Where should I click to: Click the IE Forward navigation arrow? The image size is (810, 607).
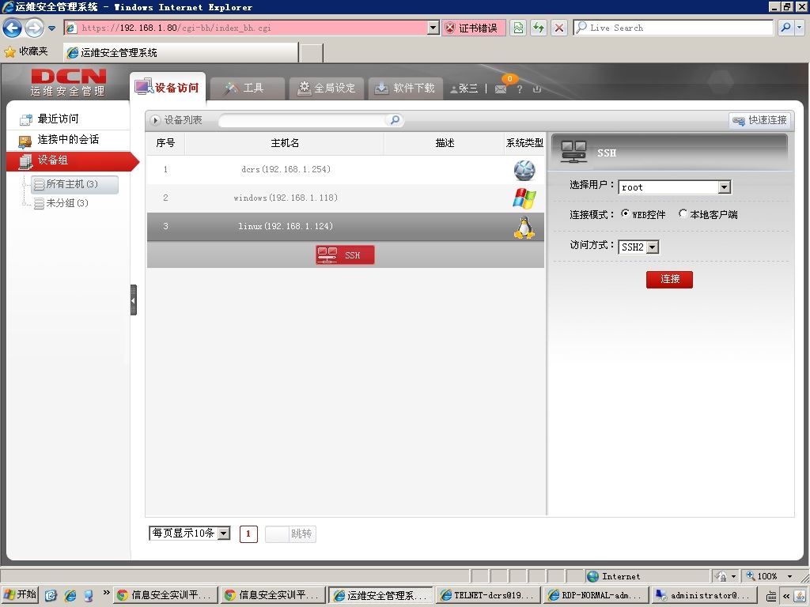point(35,28)
